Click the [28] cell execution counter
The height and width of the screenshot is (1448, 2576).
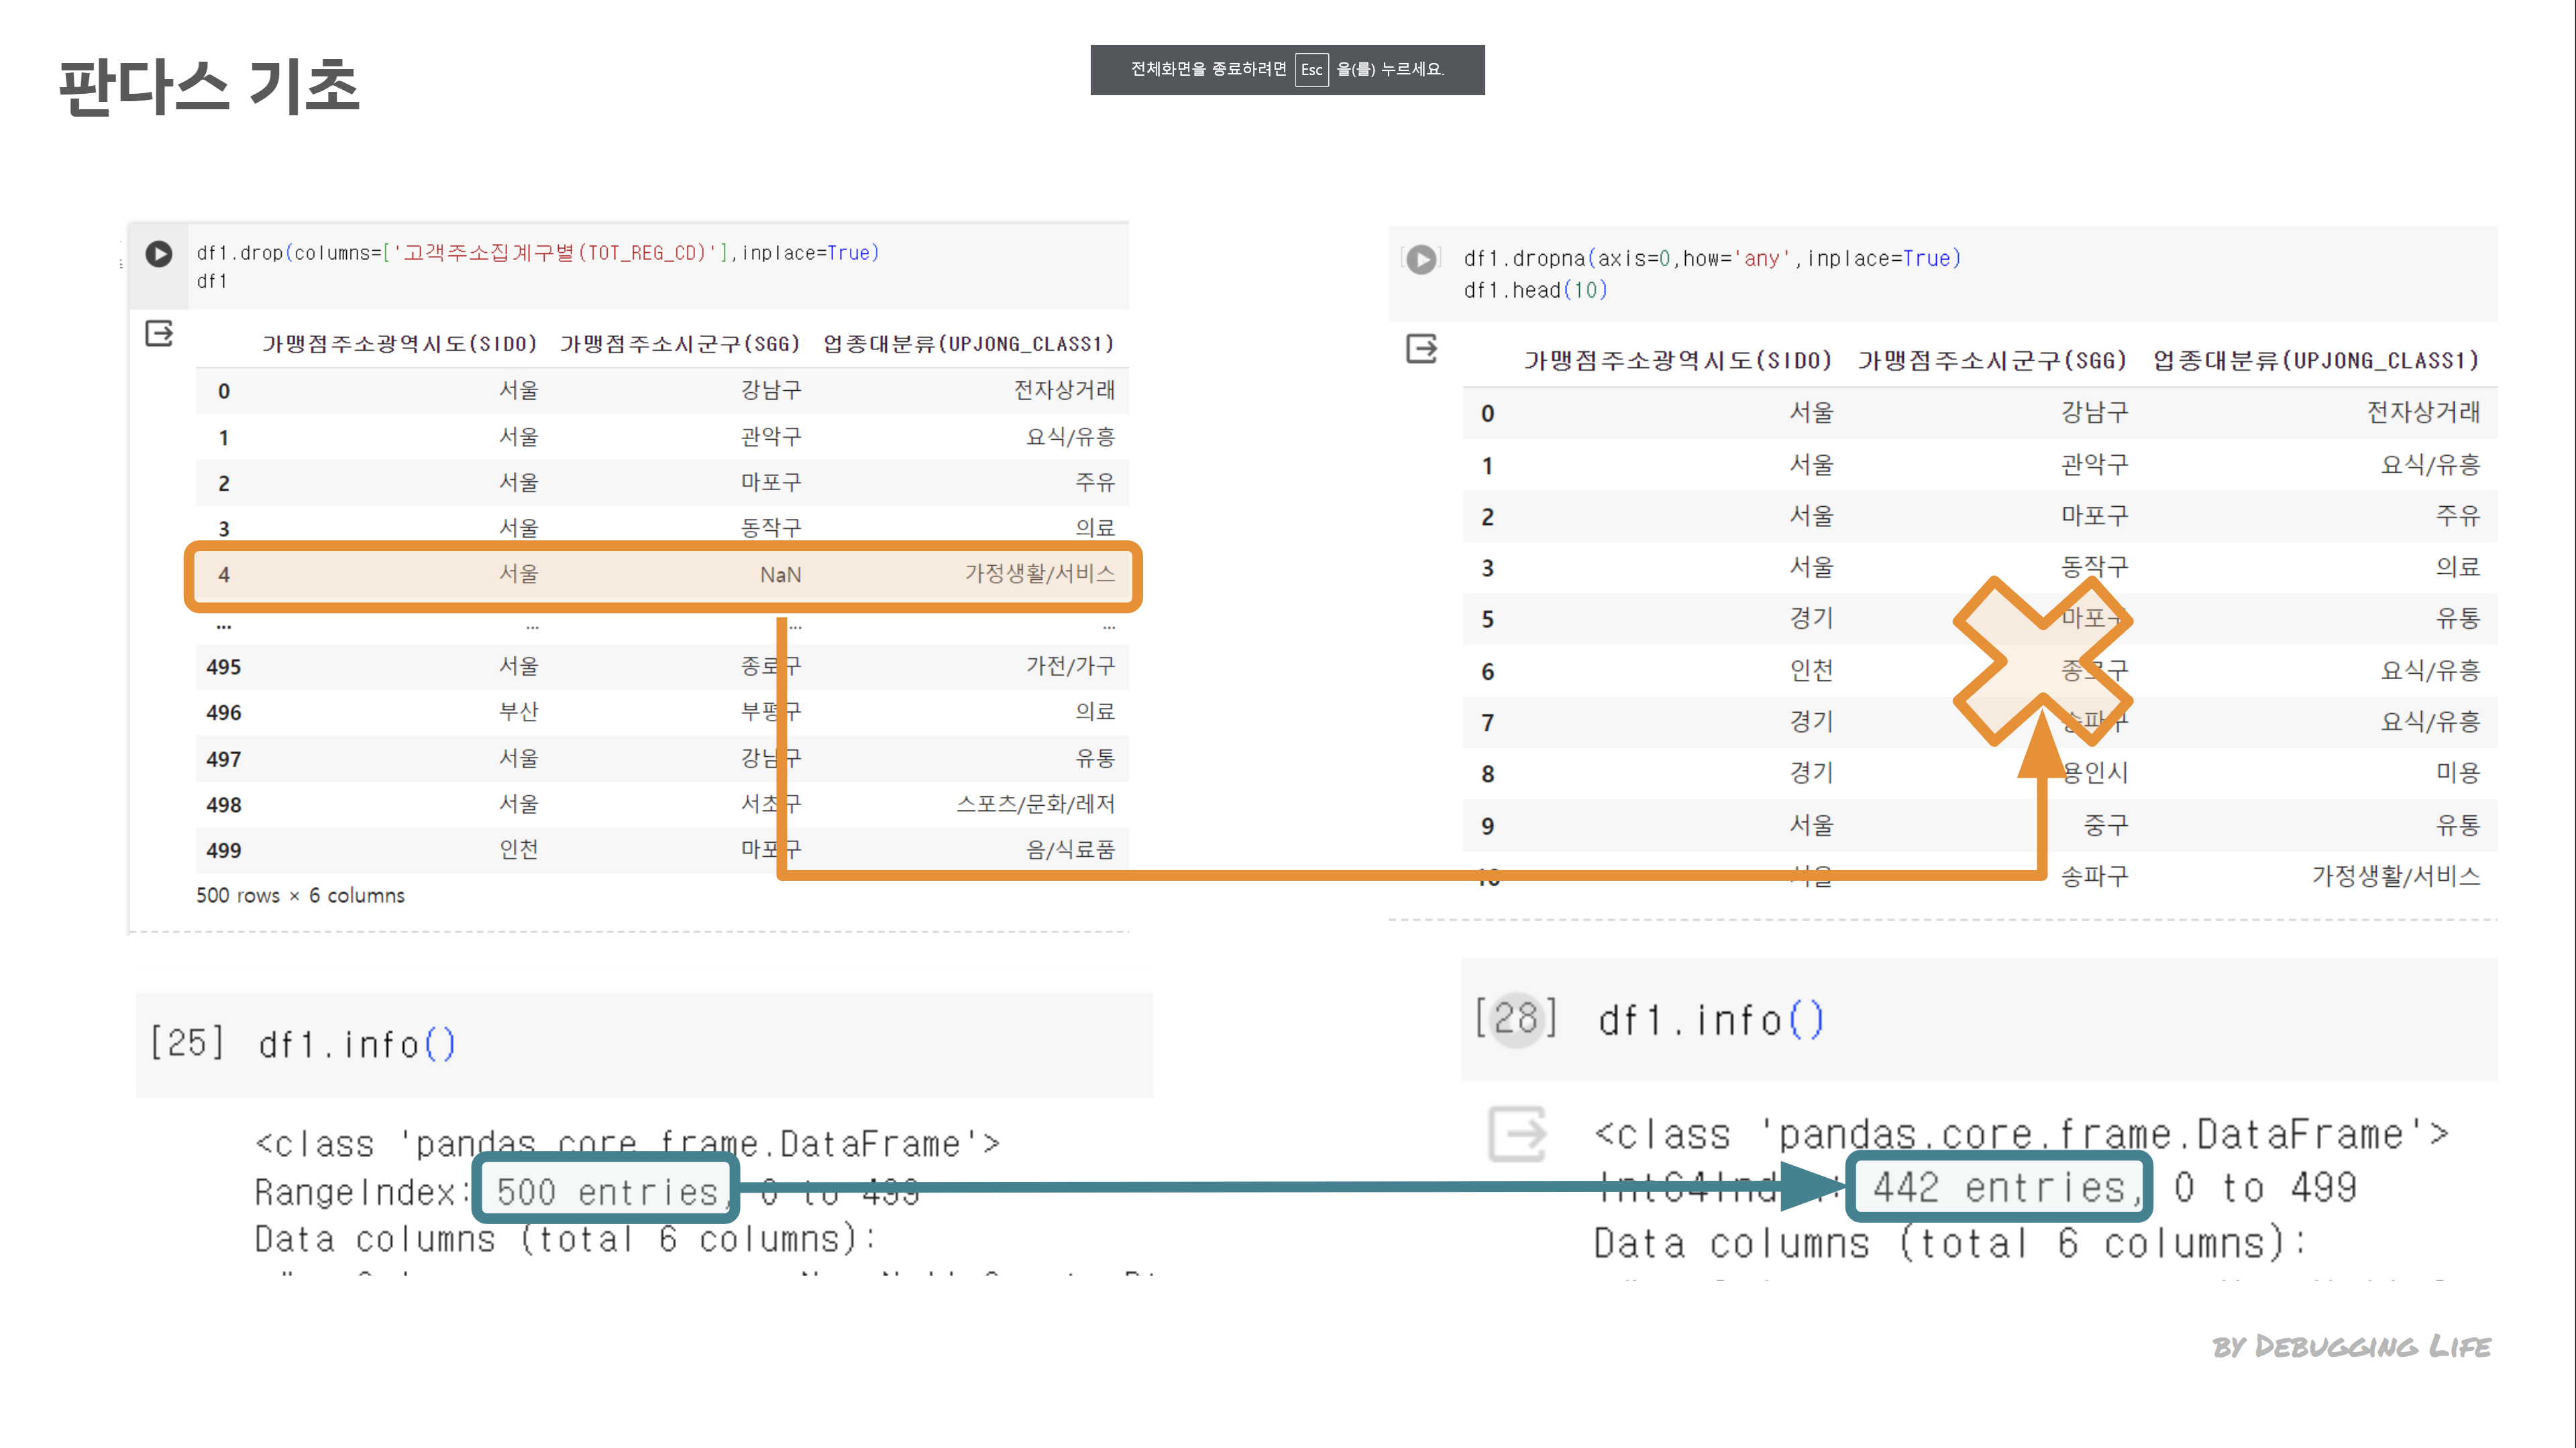[x=1516, y=1019]
